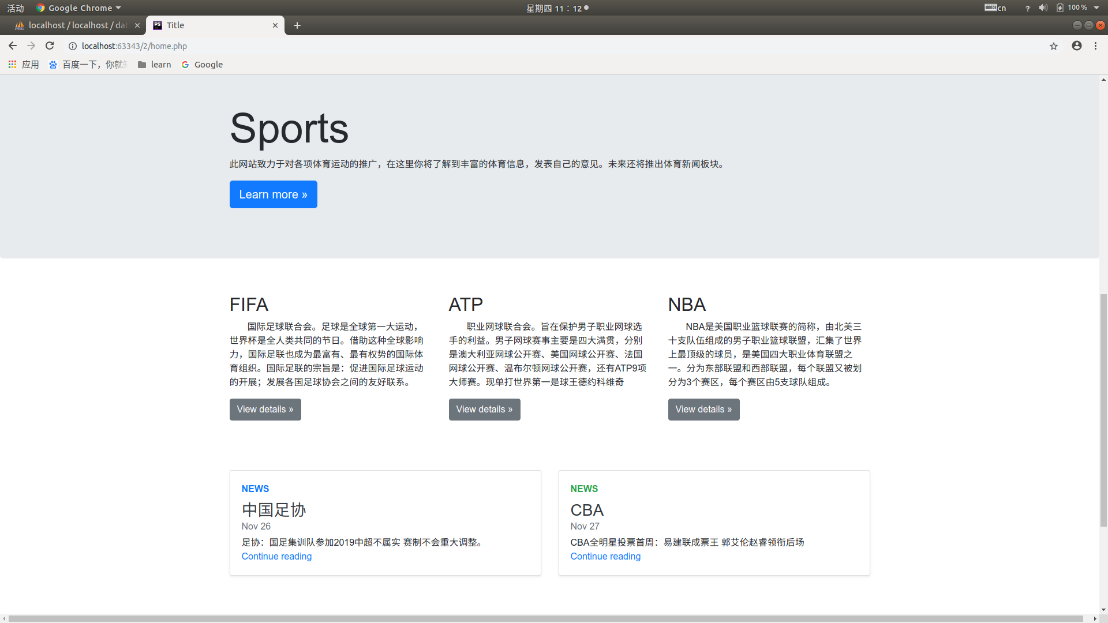Image resolution: width=1108 pixels, height=623 pixels.
Task: Open the Apps grid shortcut in bookmarks bar
Action: 24,65
